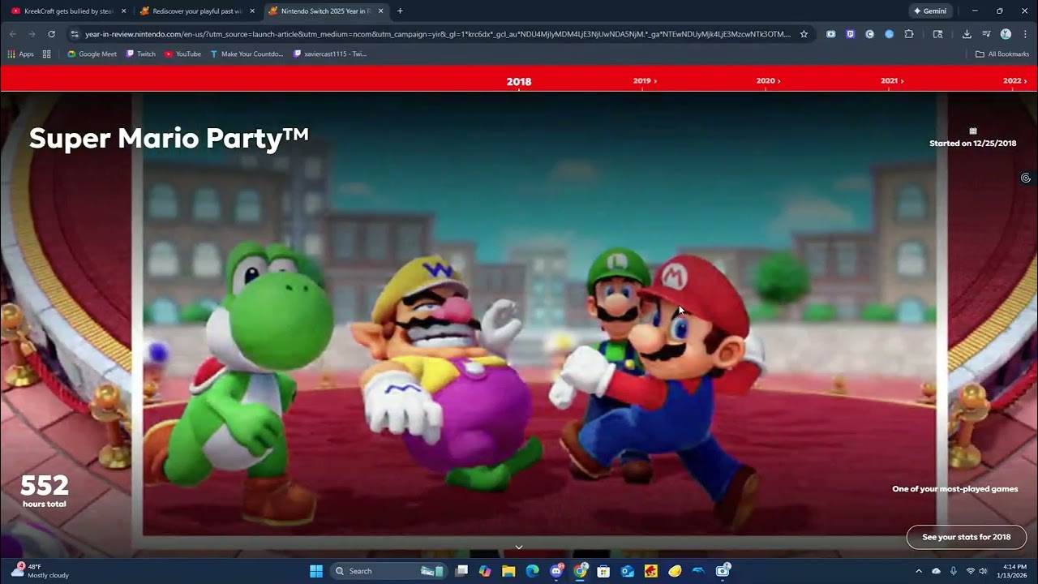Open the screenshot capture extension icon

(x=830, y=34)
